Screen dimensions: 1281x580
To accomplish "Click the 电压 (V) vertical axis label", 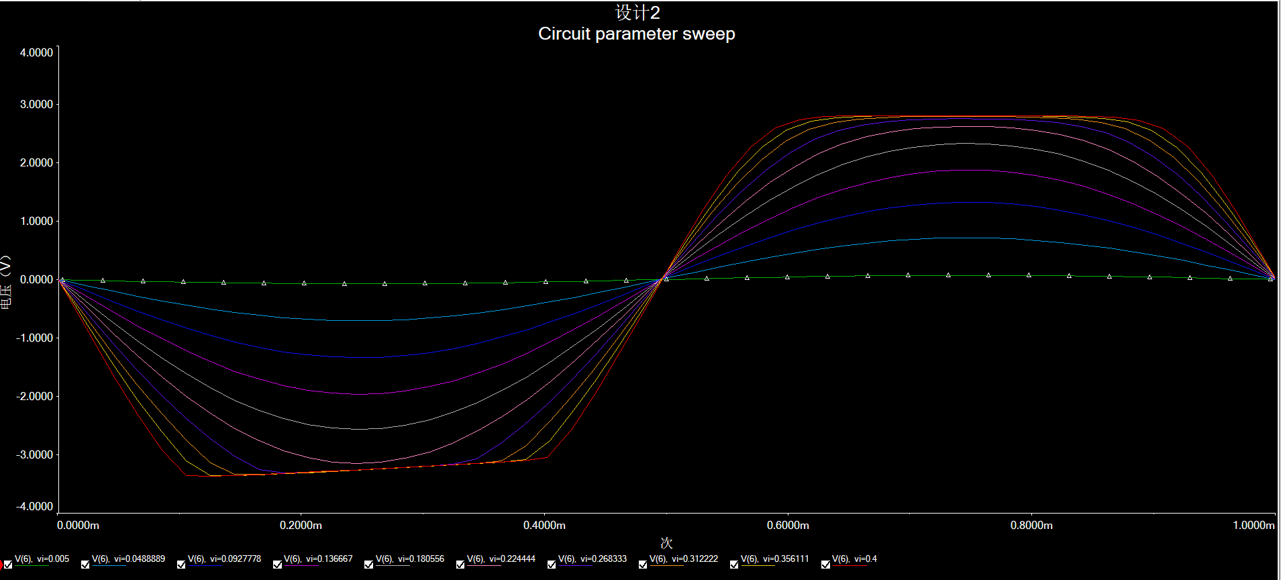I will click(x=5, y=281).
